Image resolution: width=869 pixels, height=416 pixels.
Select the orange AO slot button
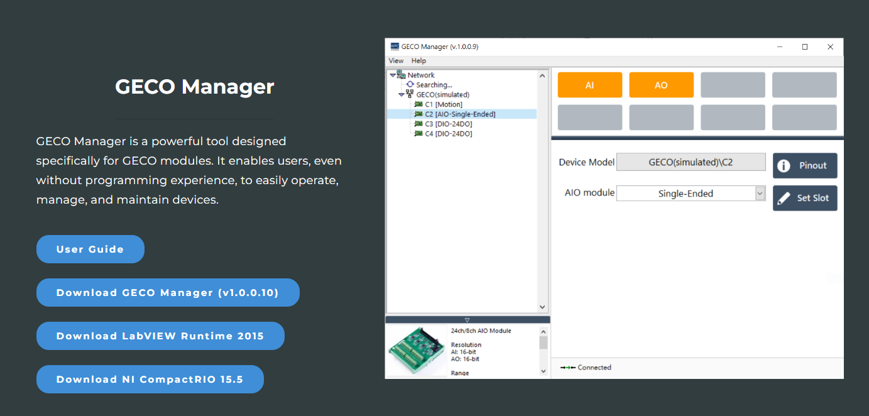pyautogui.click(x=661, y=84)
